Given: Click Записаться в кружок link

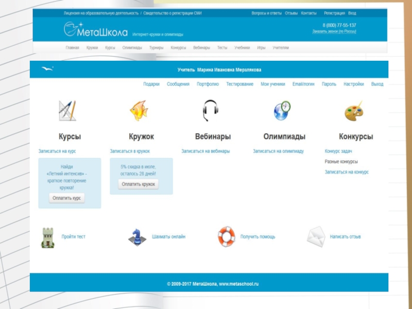Looking at the screenshot, I should pyautogui.click(x=130, y=151).
